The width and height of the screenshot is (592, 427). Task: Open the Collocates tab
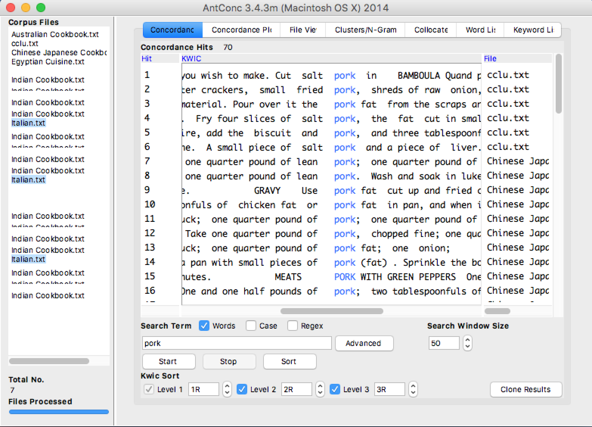(431, 30)
